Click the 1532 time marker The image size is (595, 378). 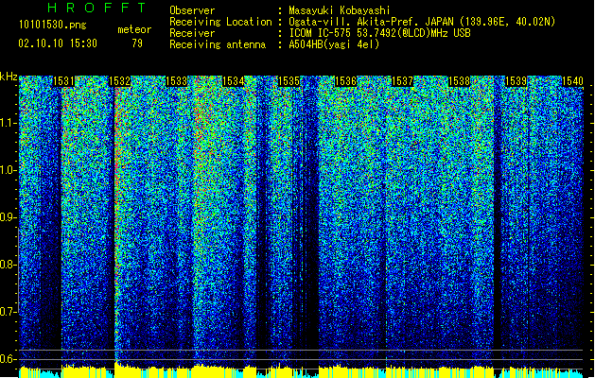click(120, 81)
